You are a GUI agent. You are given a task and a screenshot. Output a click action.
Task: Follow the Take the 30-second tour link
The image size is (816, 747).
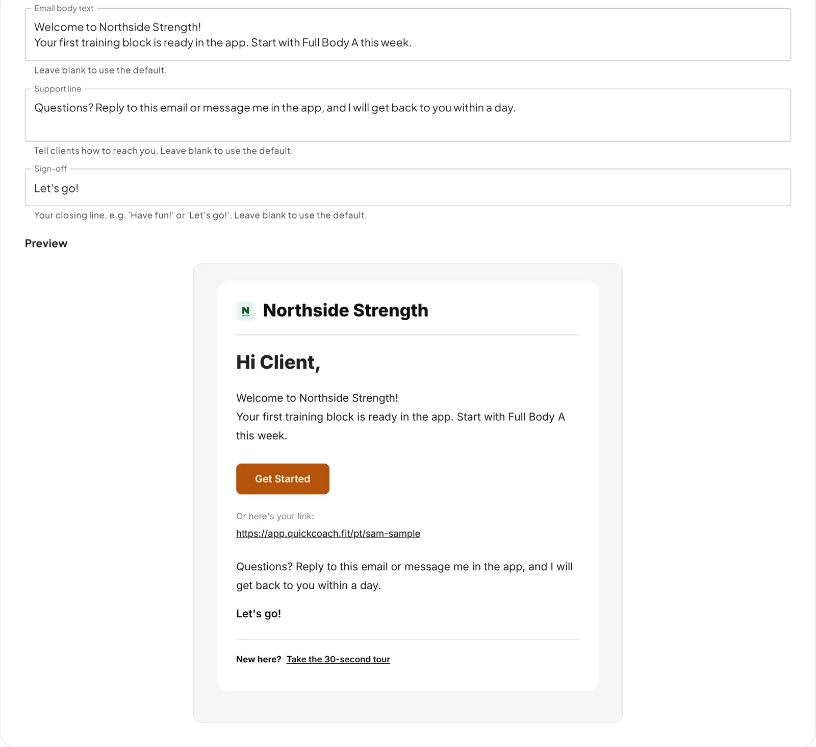point(338,659)
